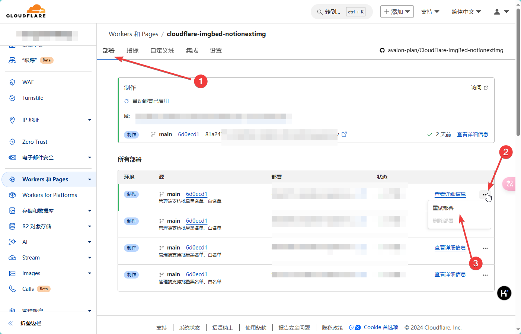Click the 折叠边栏 double-chevron icon
Screen dimensions: 521x334
[x=10, y=323]
